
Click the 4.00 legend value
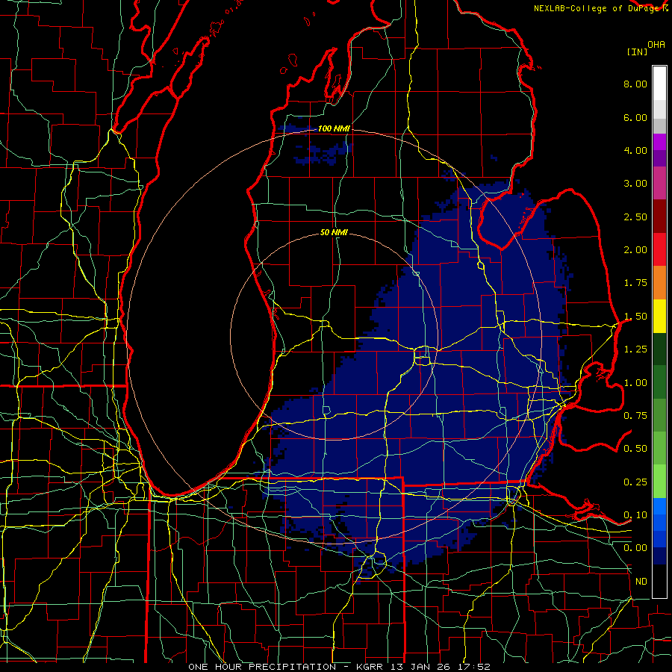point(635,150)
